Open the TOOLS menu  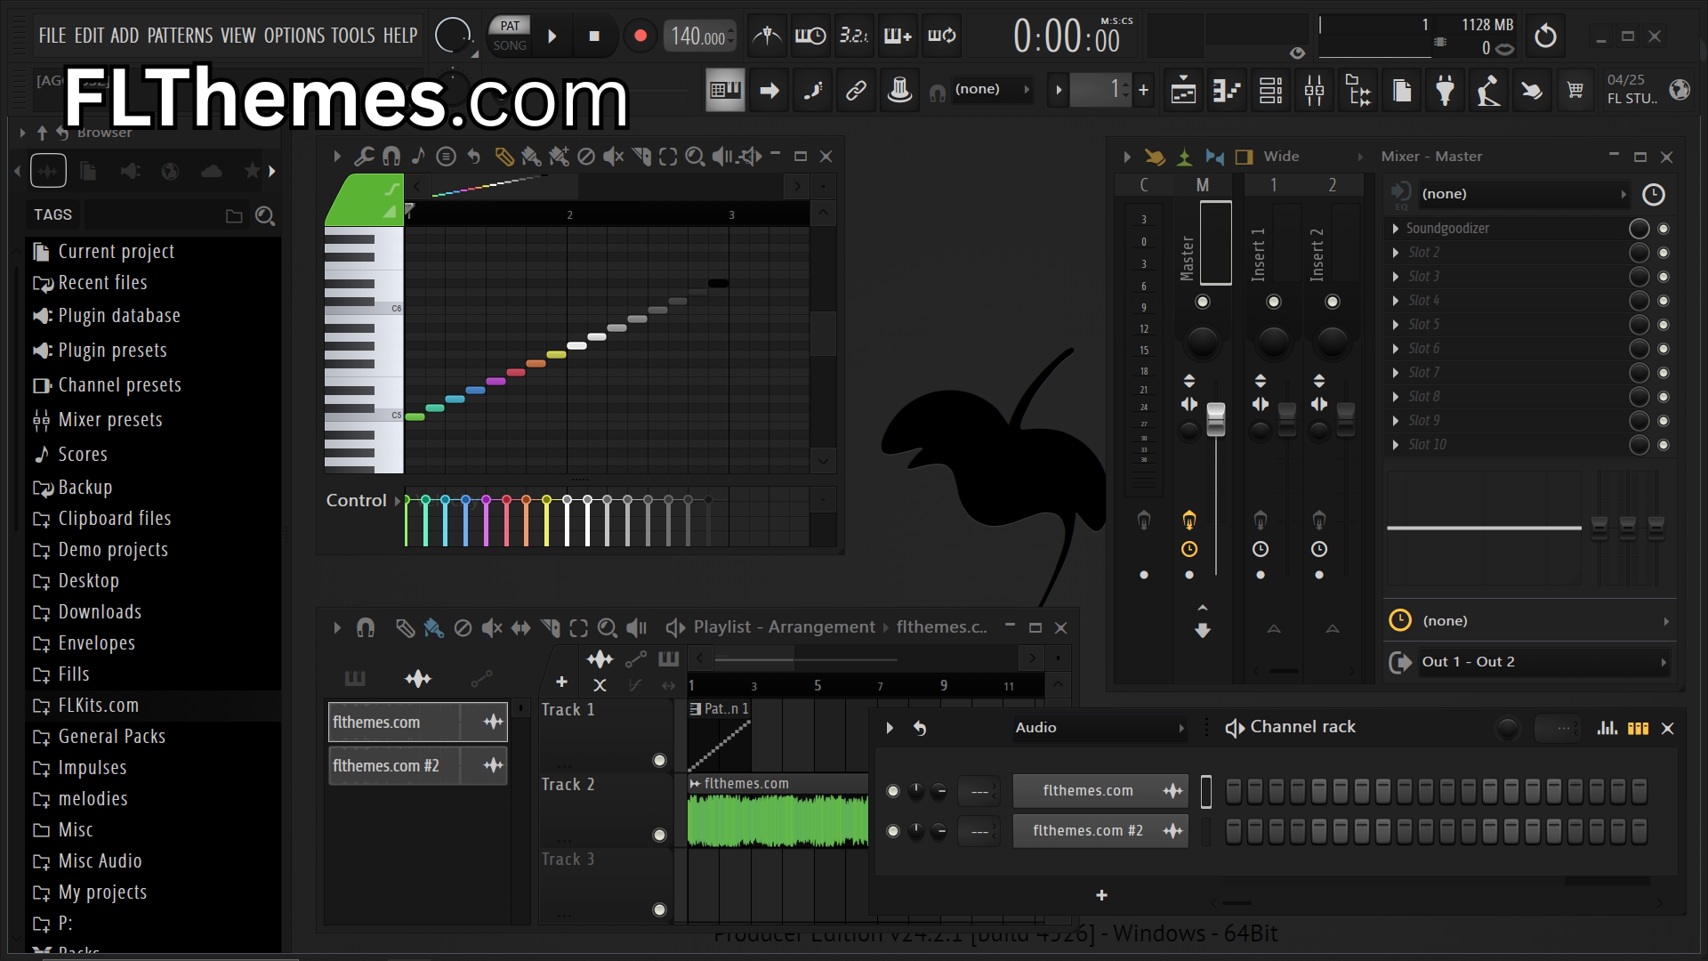(353, 36)
